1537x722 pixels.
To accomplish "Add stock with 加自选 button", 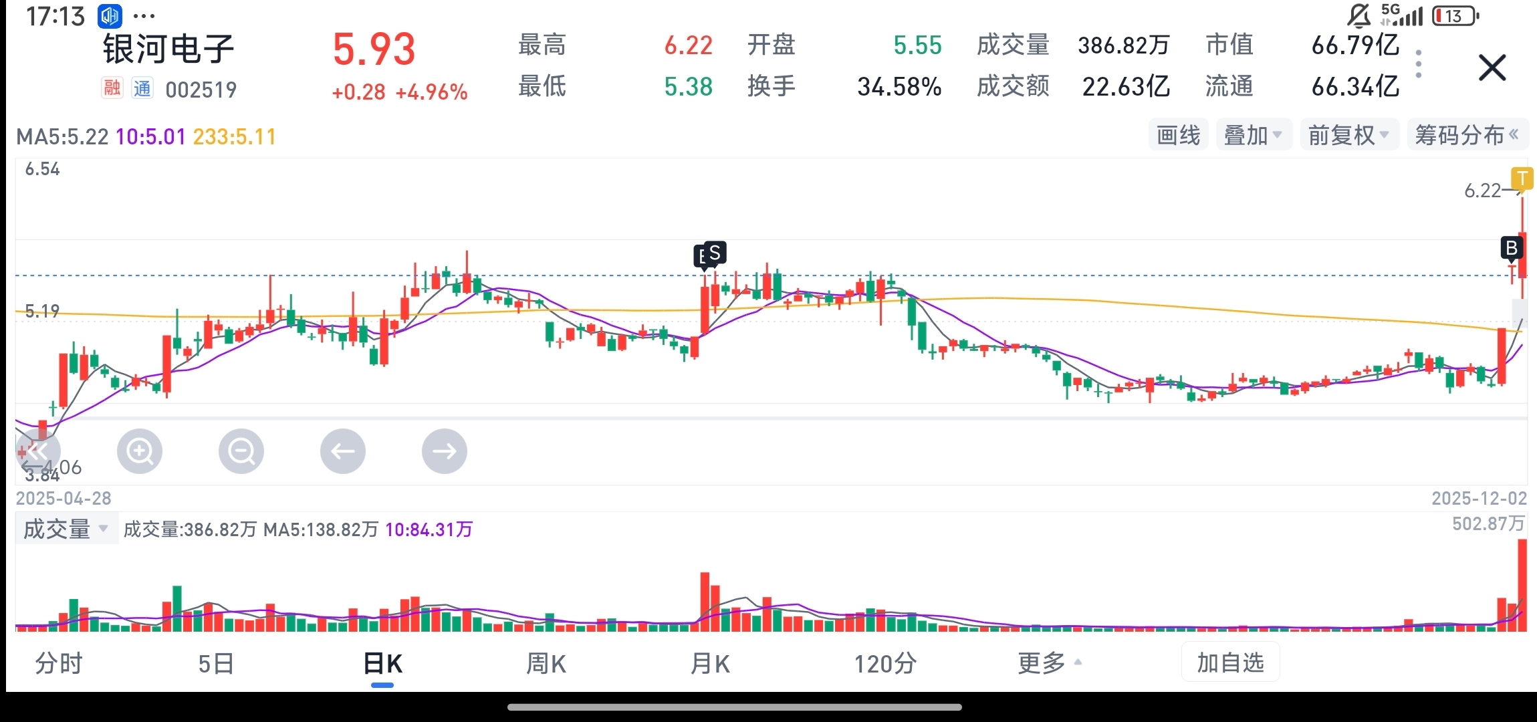I will point(1230,663).
